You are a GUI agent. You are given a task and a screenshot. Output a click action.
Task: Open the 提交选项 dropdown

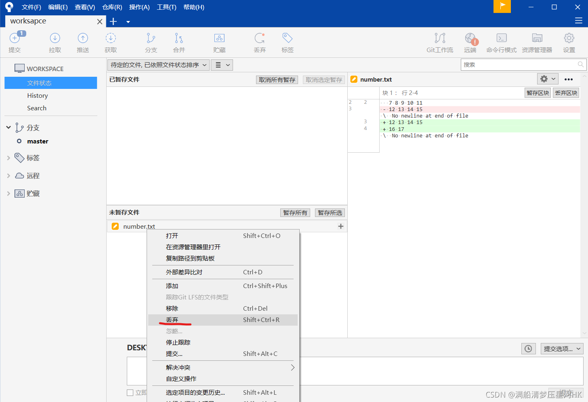click(562, 349)
